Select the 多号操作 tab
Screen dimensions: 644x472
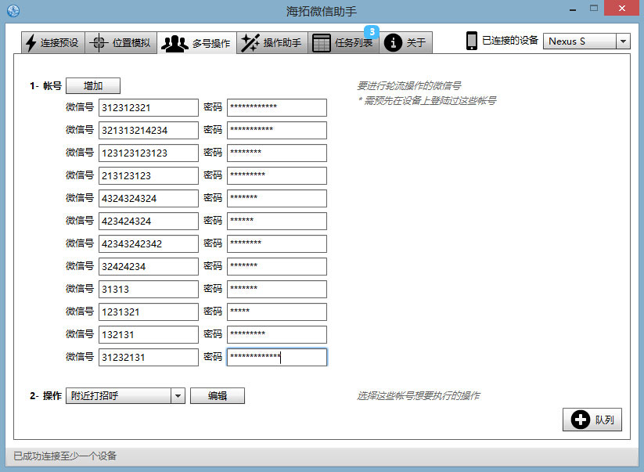196,43
